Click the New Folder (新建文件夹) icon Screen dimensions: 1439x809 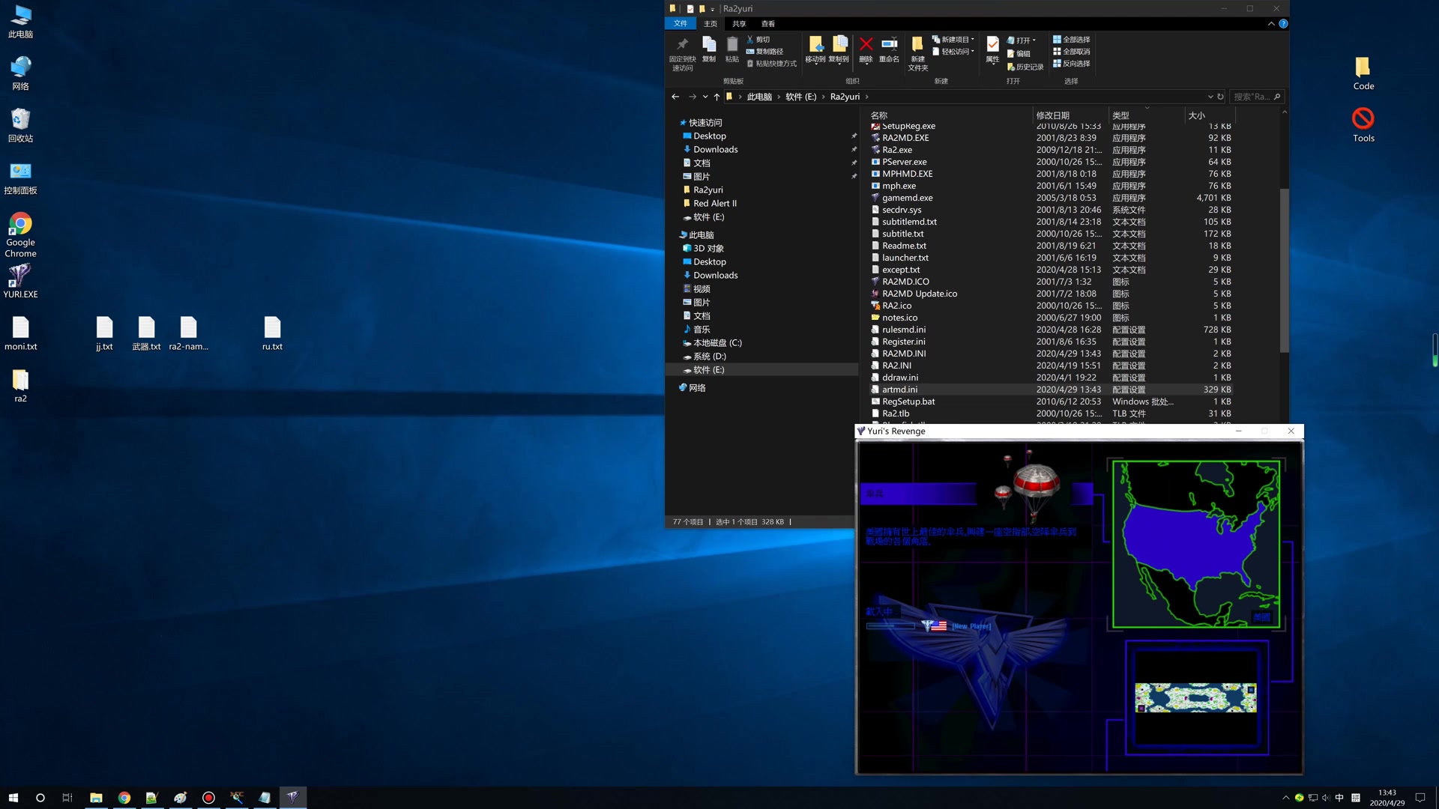tap(917, 45)
